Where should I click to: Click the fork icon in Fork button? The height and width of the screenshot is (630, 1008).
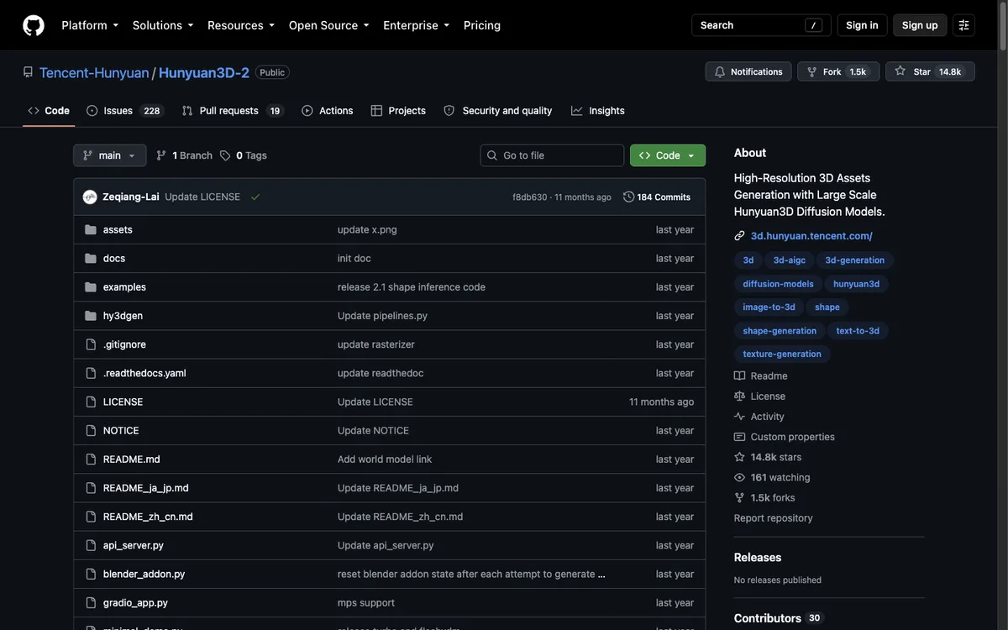point(812,72)
